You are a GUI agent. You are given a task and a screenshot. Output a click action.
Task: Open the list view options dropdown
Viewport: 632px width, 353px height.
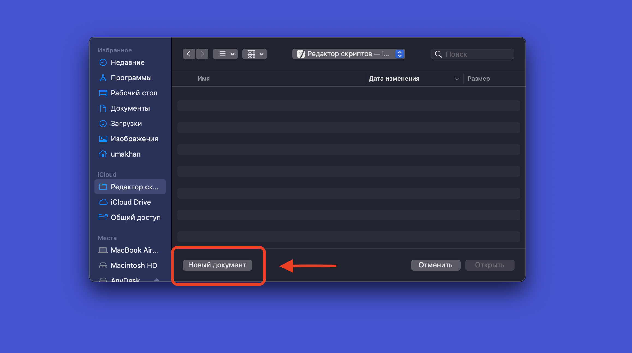tap(225, 54)
